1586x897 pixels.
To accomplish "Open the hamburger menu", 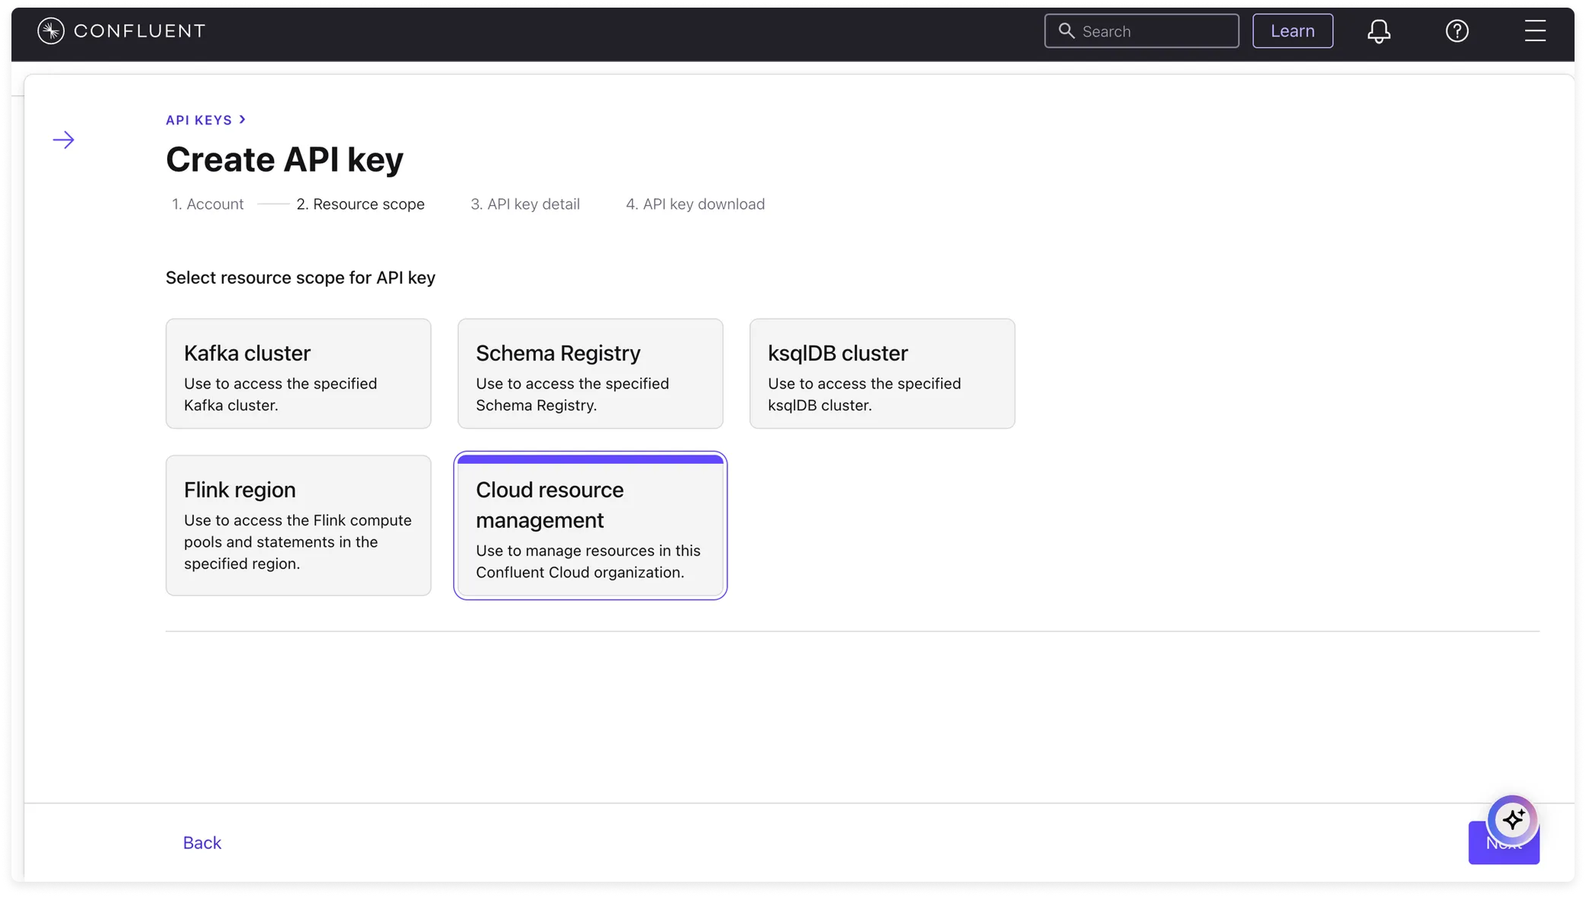I will [1535, 31].
